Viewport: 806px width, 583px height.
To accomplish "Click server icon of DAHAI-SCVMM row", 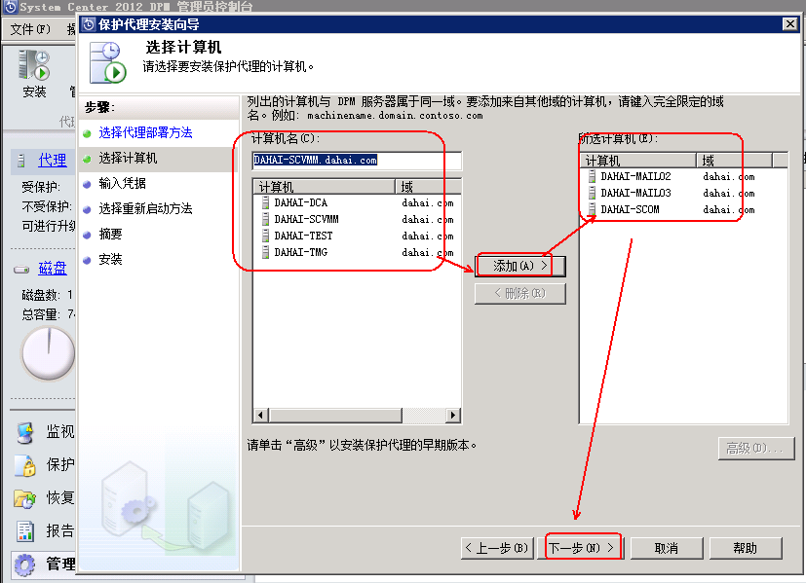I will tap(265, 219).
